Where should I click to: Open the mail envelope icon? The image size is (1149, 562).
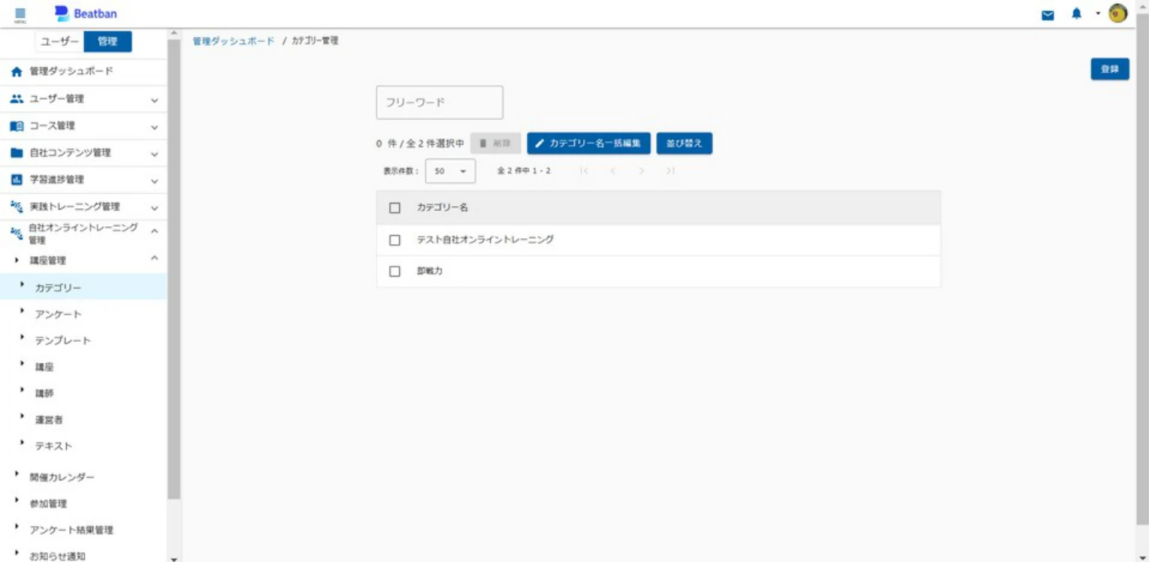(1048, 14)
